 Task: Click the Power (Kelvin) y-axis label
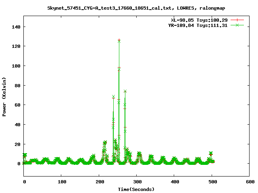coord(4,97)
